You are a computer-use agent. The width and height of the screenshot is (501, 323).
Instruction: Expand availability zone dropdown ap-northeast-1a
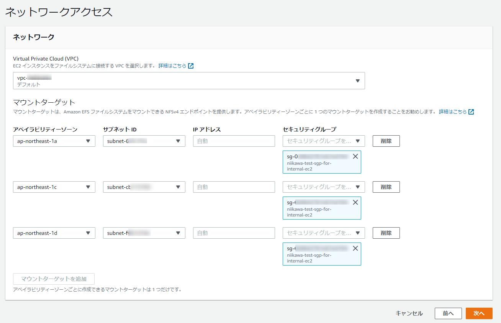pos(54,141)
